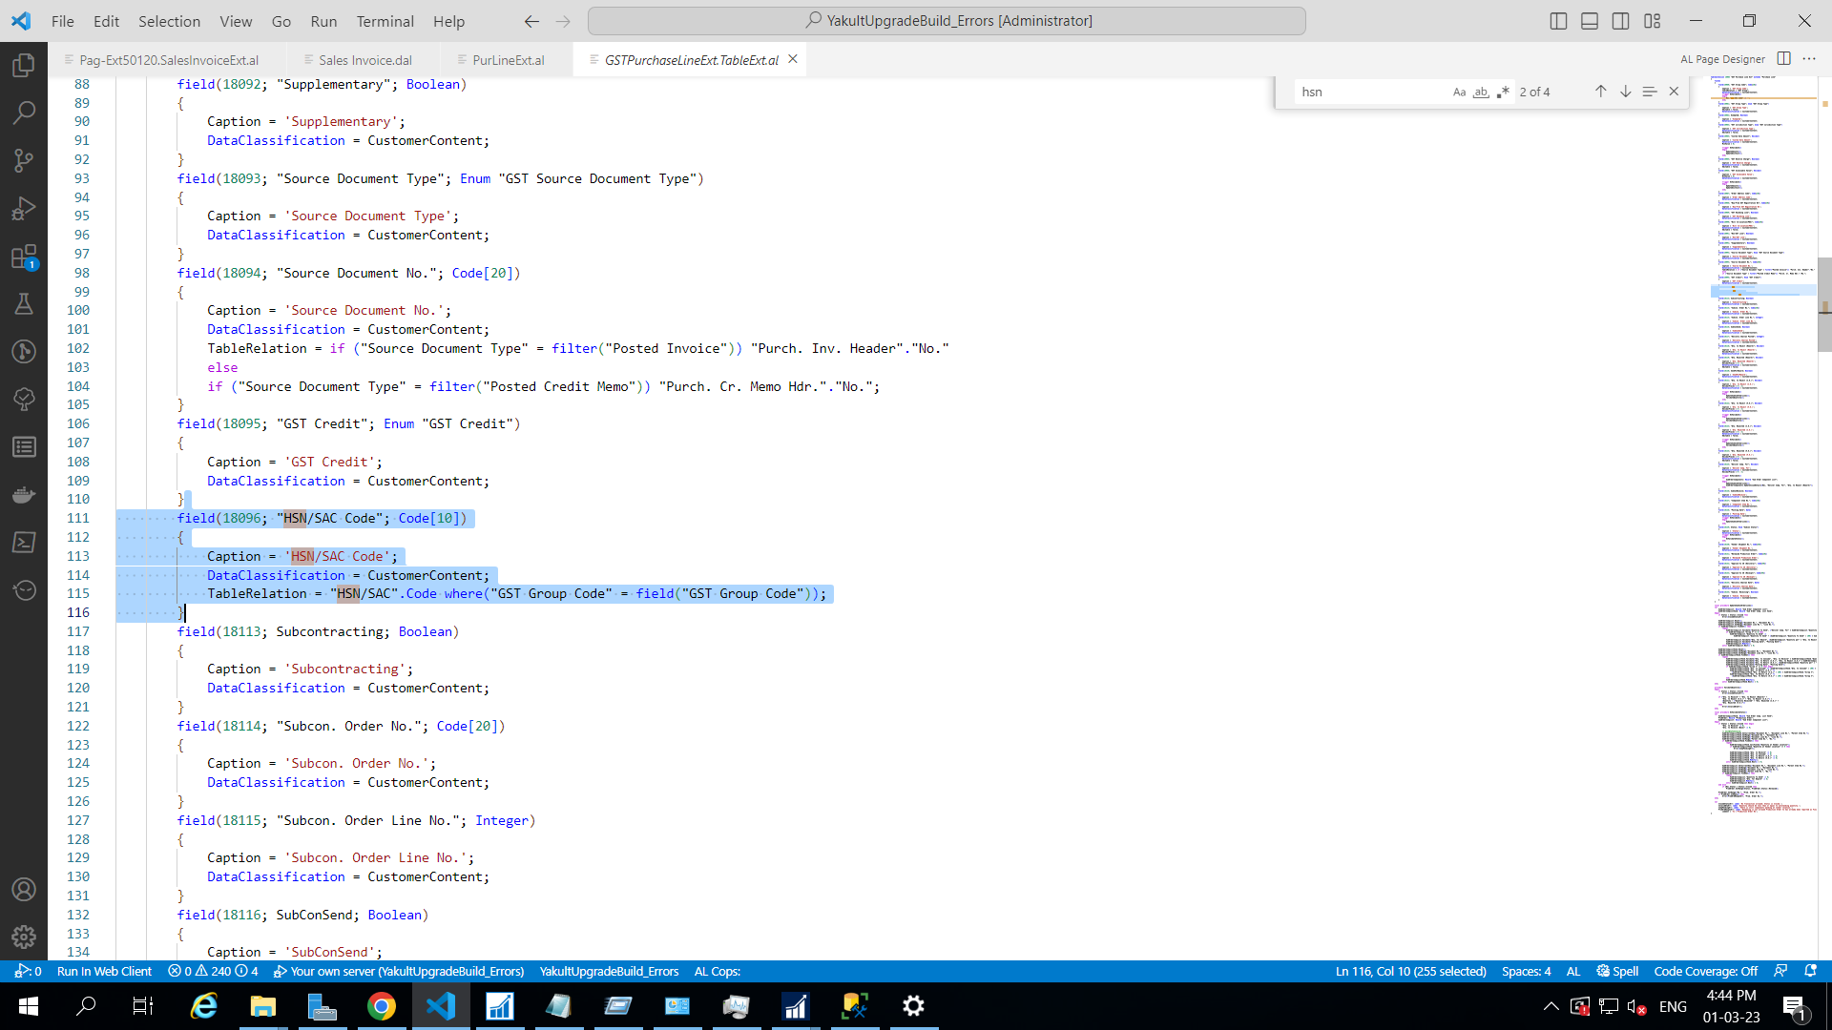The width and height of the screenshot is (1832, 1030).
Task: Open the Terminal menu
Action: (x=385, y=21)
